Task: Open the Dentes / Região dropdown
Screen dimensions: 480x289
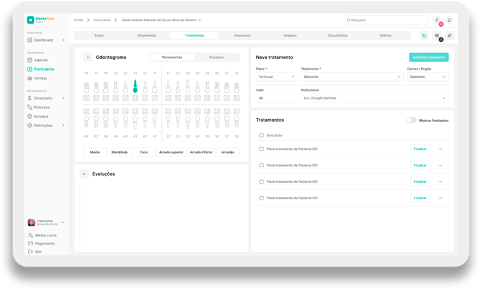Action: [427, 77]
